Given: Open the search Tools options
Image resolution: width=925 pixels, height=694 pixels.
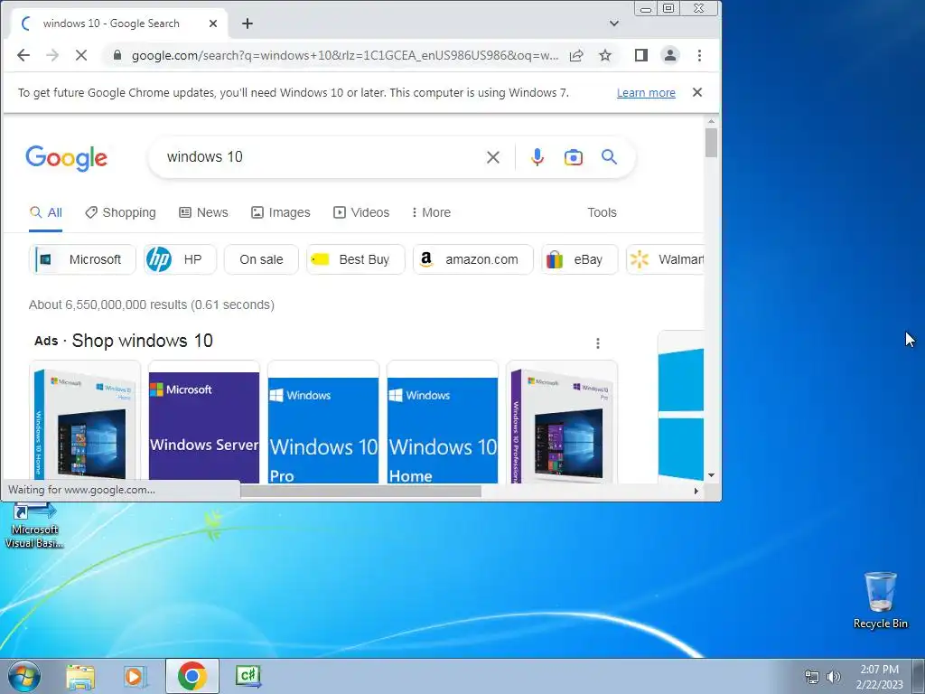Looking at the screenshot, I should click(602, 212).
